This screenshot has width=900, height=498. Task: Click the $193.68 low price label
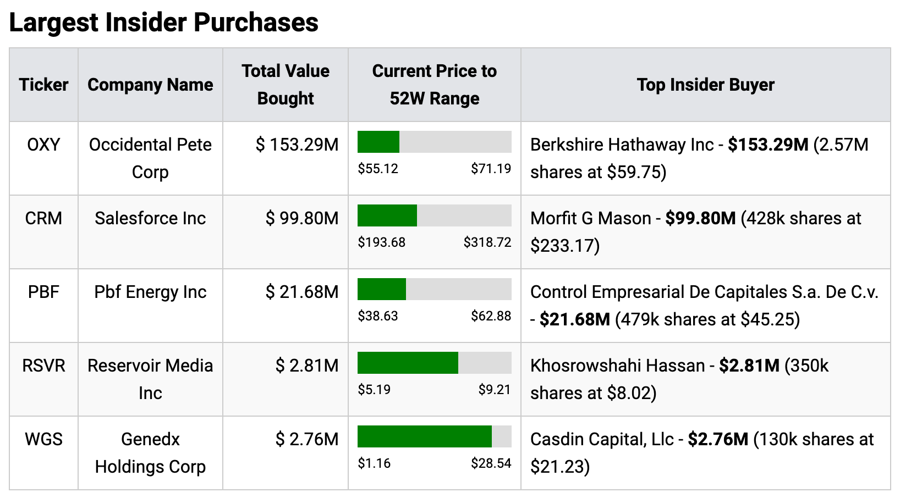pyautogui.click(x=382, y=242)
